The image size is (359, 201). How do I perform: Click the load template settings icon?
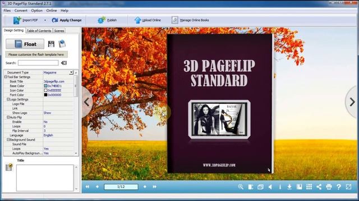(x=62, y=44)
